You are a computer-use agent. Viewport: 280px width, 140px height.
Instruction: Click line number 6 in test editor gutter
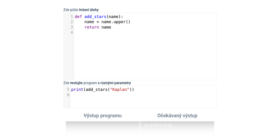[x=68, y=95]
